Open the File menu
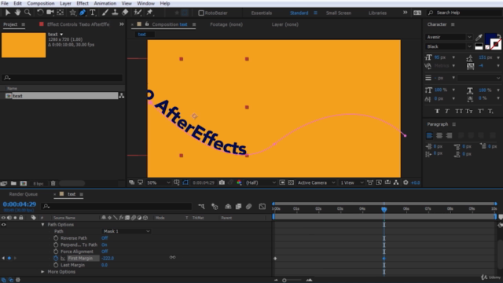The width and height of the screenshot is (503, 283). (x=5, y=3)
